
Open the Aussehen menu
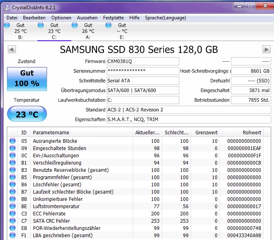87,18
